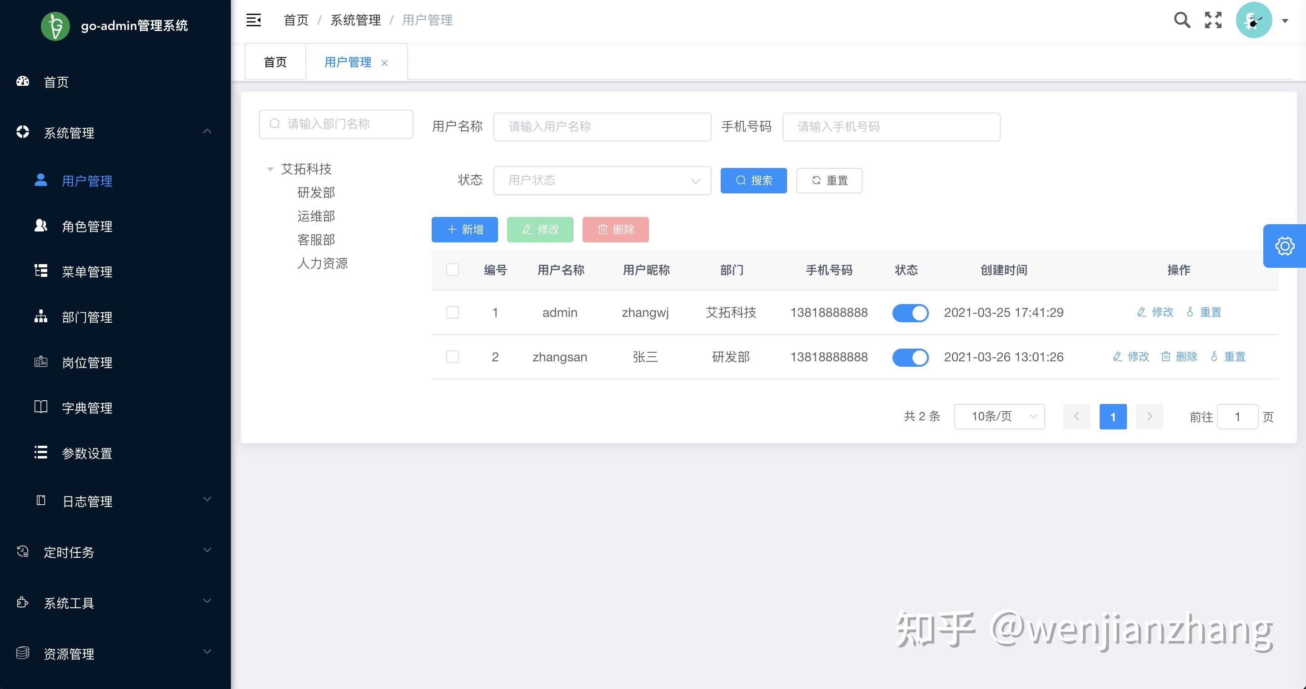
Task: Check the select-all checkbox in table header
Action: [x=452, y=270]
